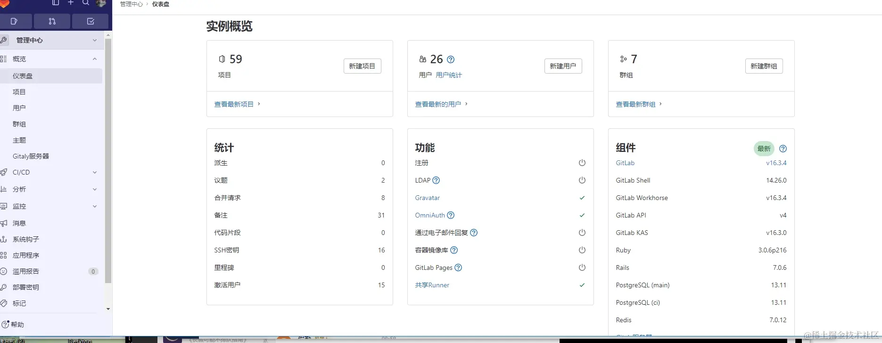Click GitLab's v16.3.4 version link

776,163
